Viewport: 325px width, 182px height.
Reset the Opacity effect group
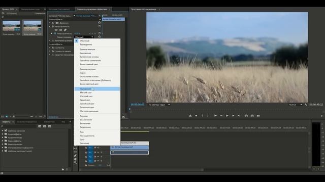pos(100,26)
